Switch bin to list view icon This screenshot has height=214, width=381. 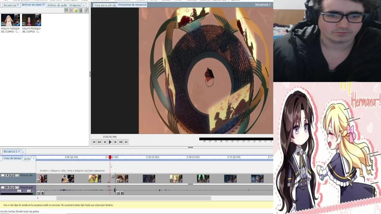[x=81, y=10]
